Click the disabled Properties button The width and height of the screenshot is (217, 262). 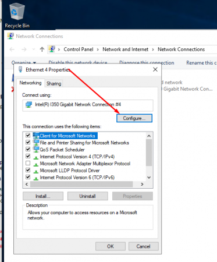coord(133,196)
